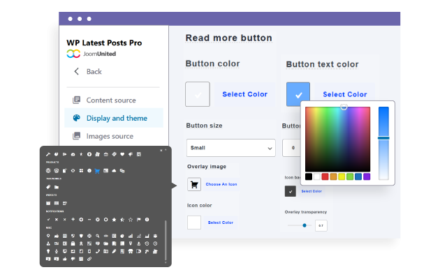This screenshot has width=440, height=279.
Task: Toggle the white Button color checkbox swatch
Action: (x=198, y=94)
